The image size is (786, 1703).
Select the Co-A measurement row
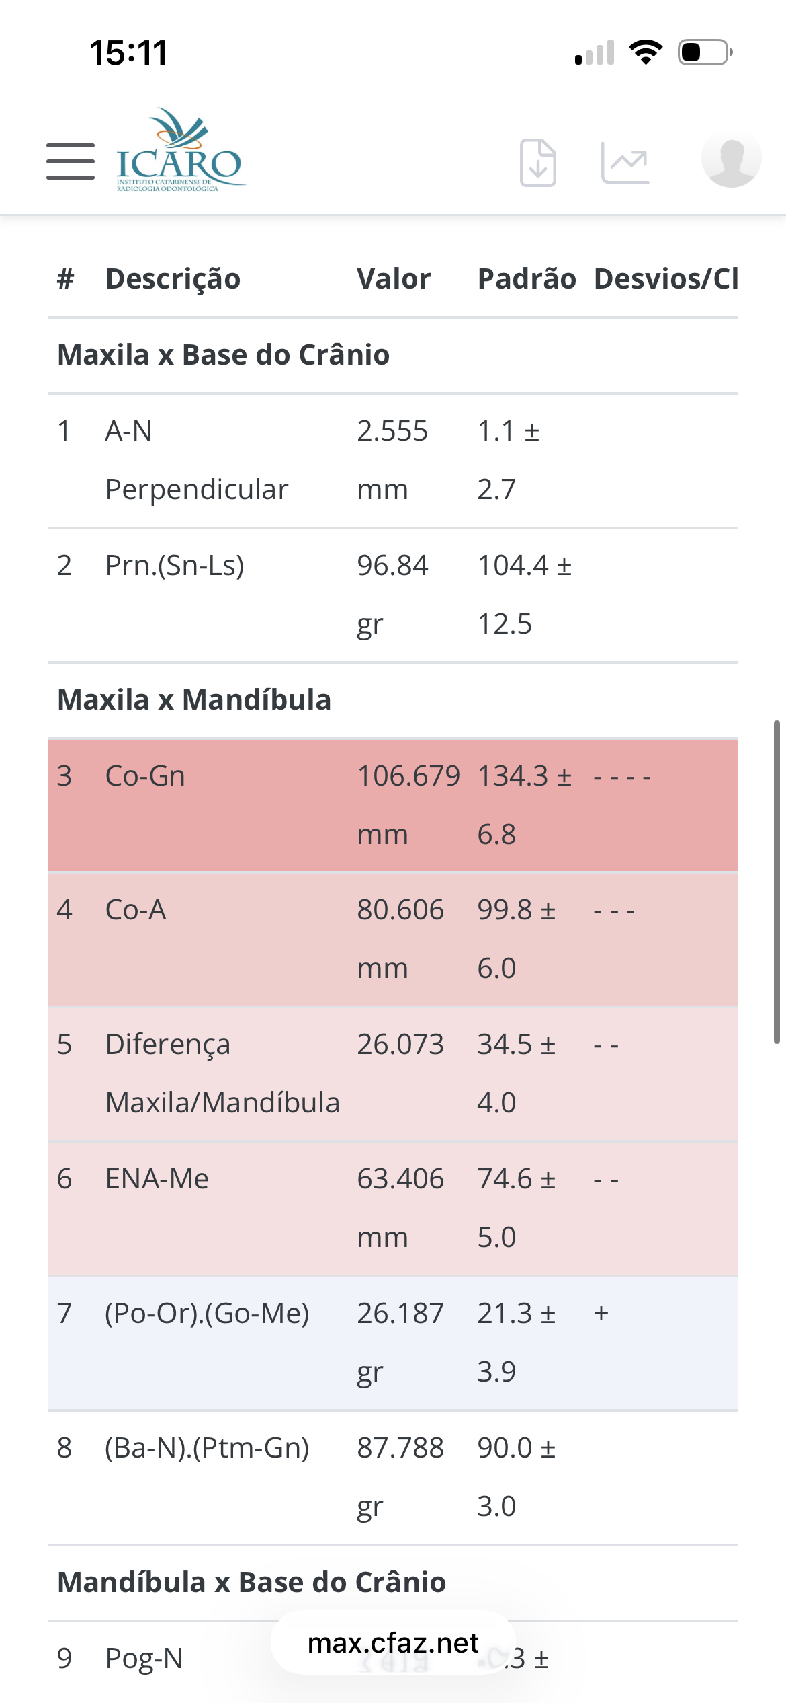point(392,939)
